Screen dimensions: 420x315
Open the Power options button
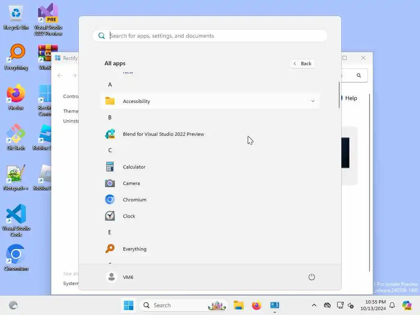click(312, 277)
